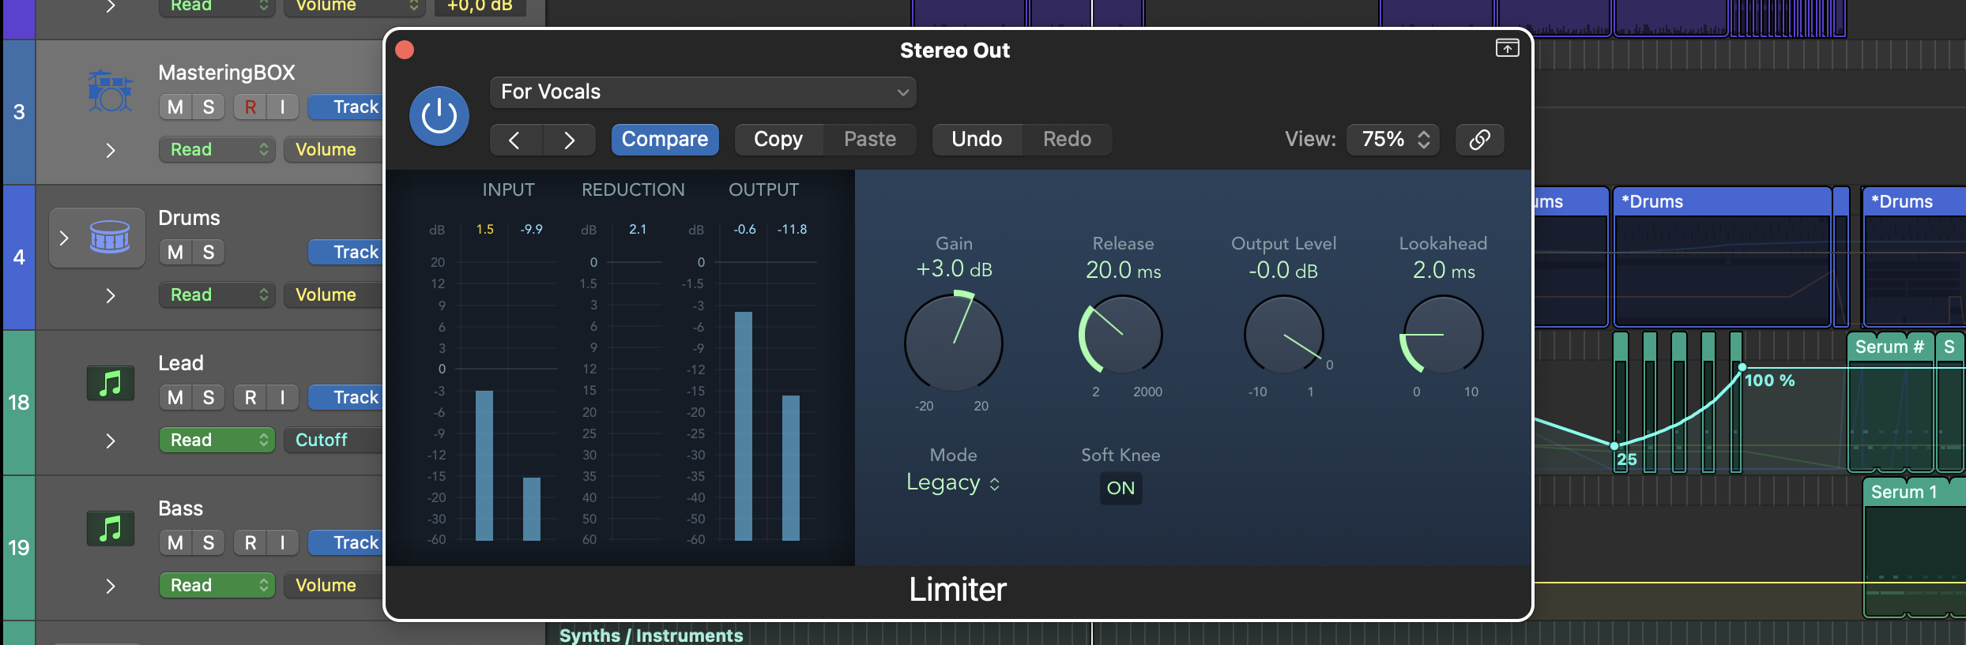Click the Compare button
Screen dimensions: 1966x645
(665, 140)
